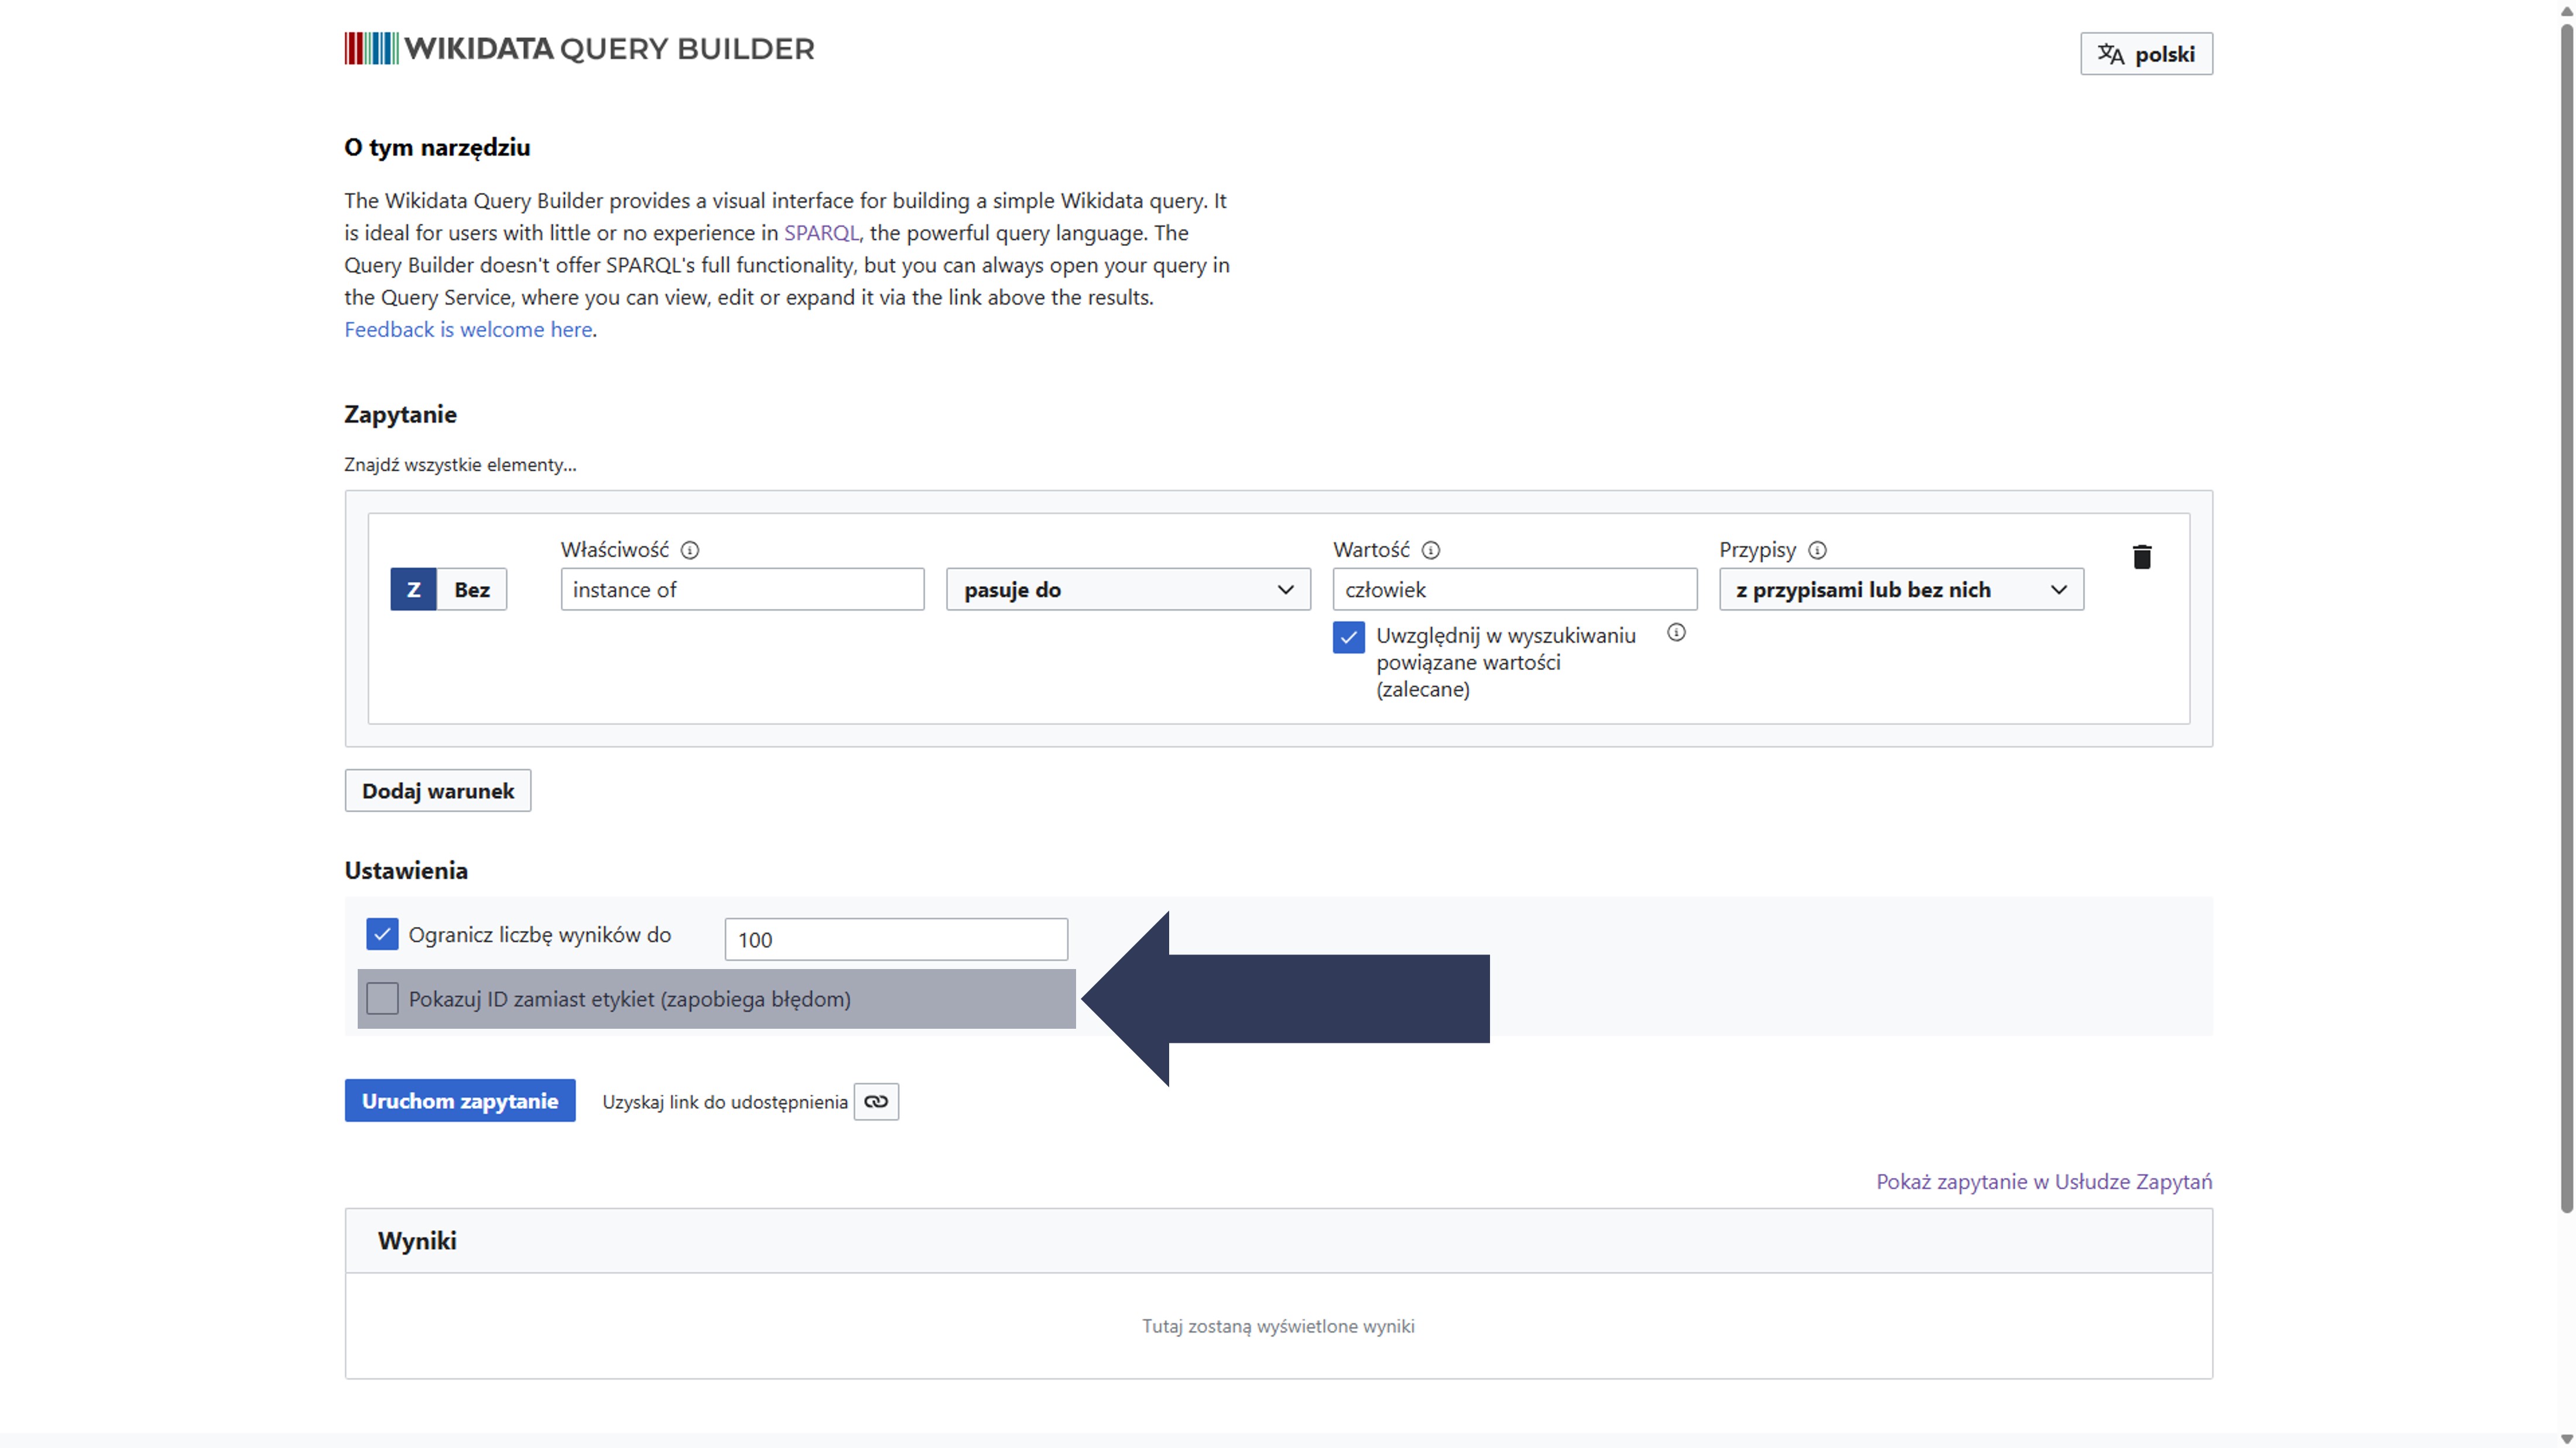This screenshot has width=2576, height=1448.
Task: Click info icon beside related values checkbox
Action: [1676, 633]
